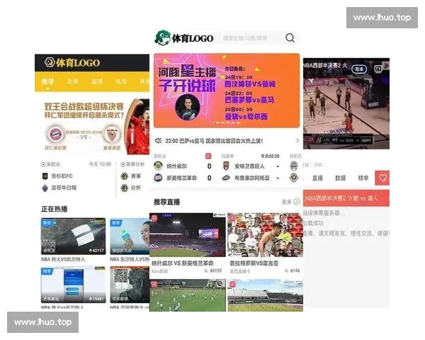Click the NBA video player

pos(346,103)
